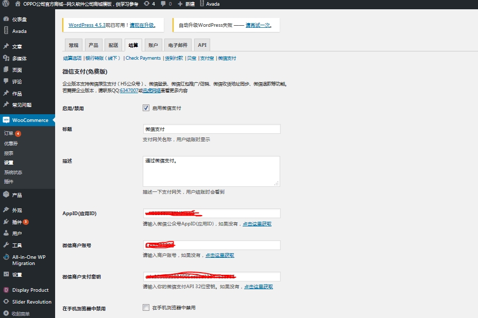This screenshot has height=318, width=478.
Task: Switch to the 电子邮件 settings tab
Action: point(178,45)
